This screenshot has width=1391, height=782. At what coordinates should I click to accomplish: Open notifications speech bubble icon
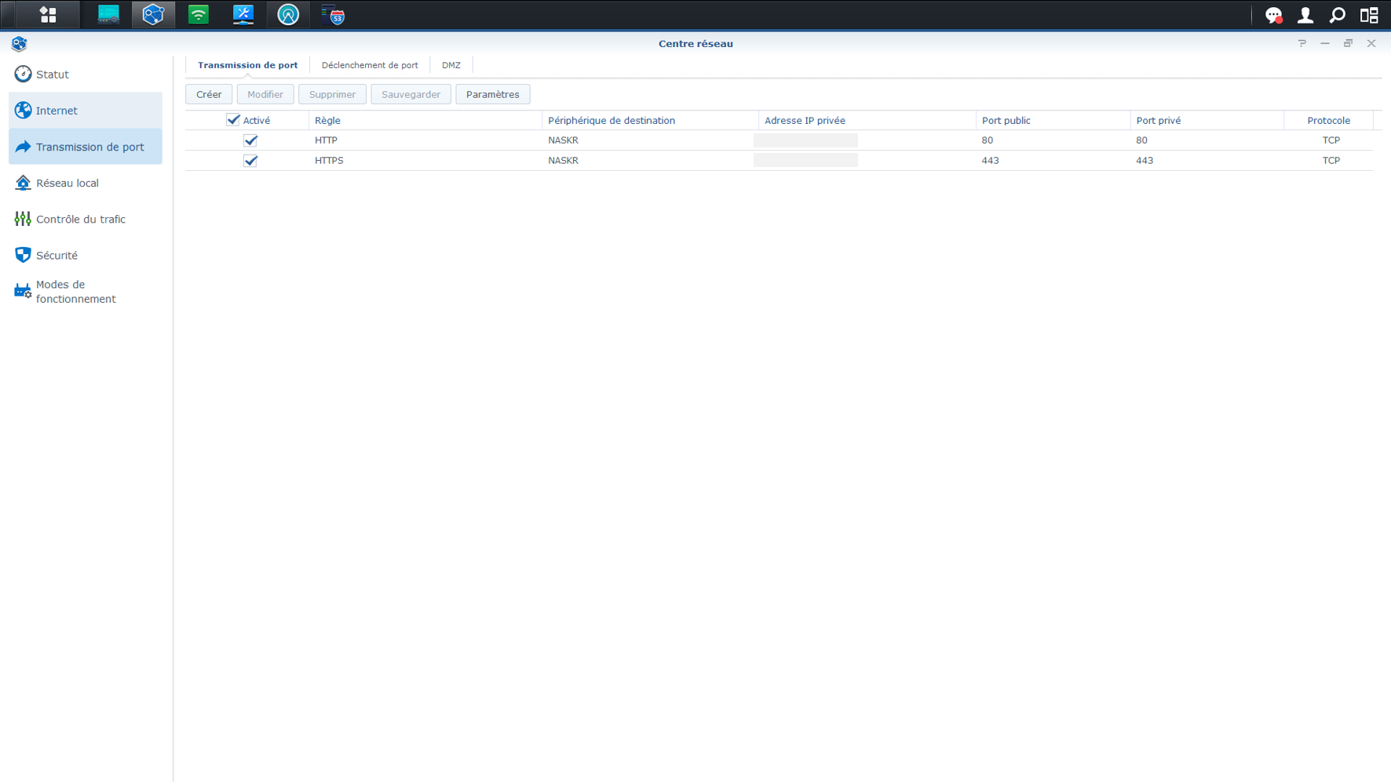tap(1273, 15)
